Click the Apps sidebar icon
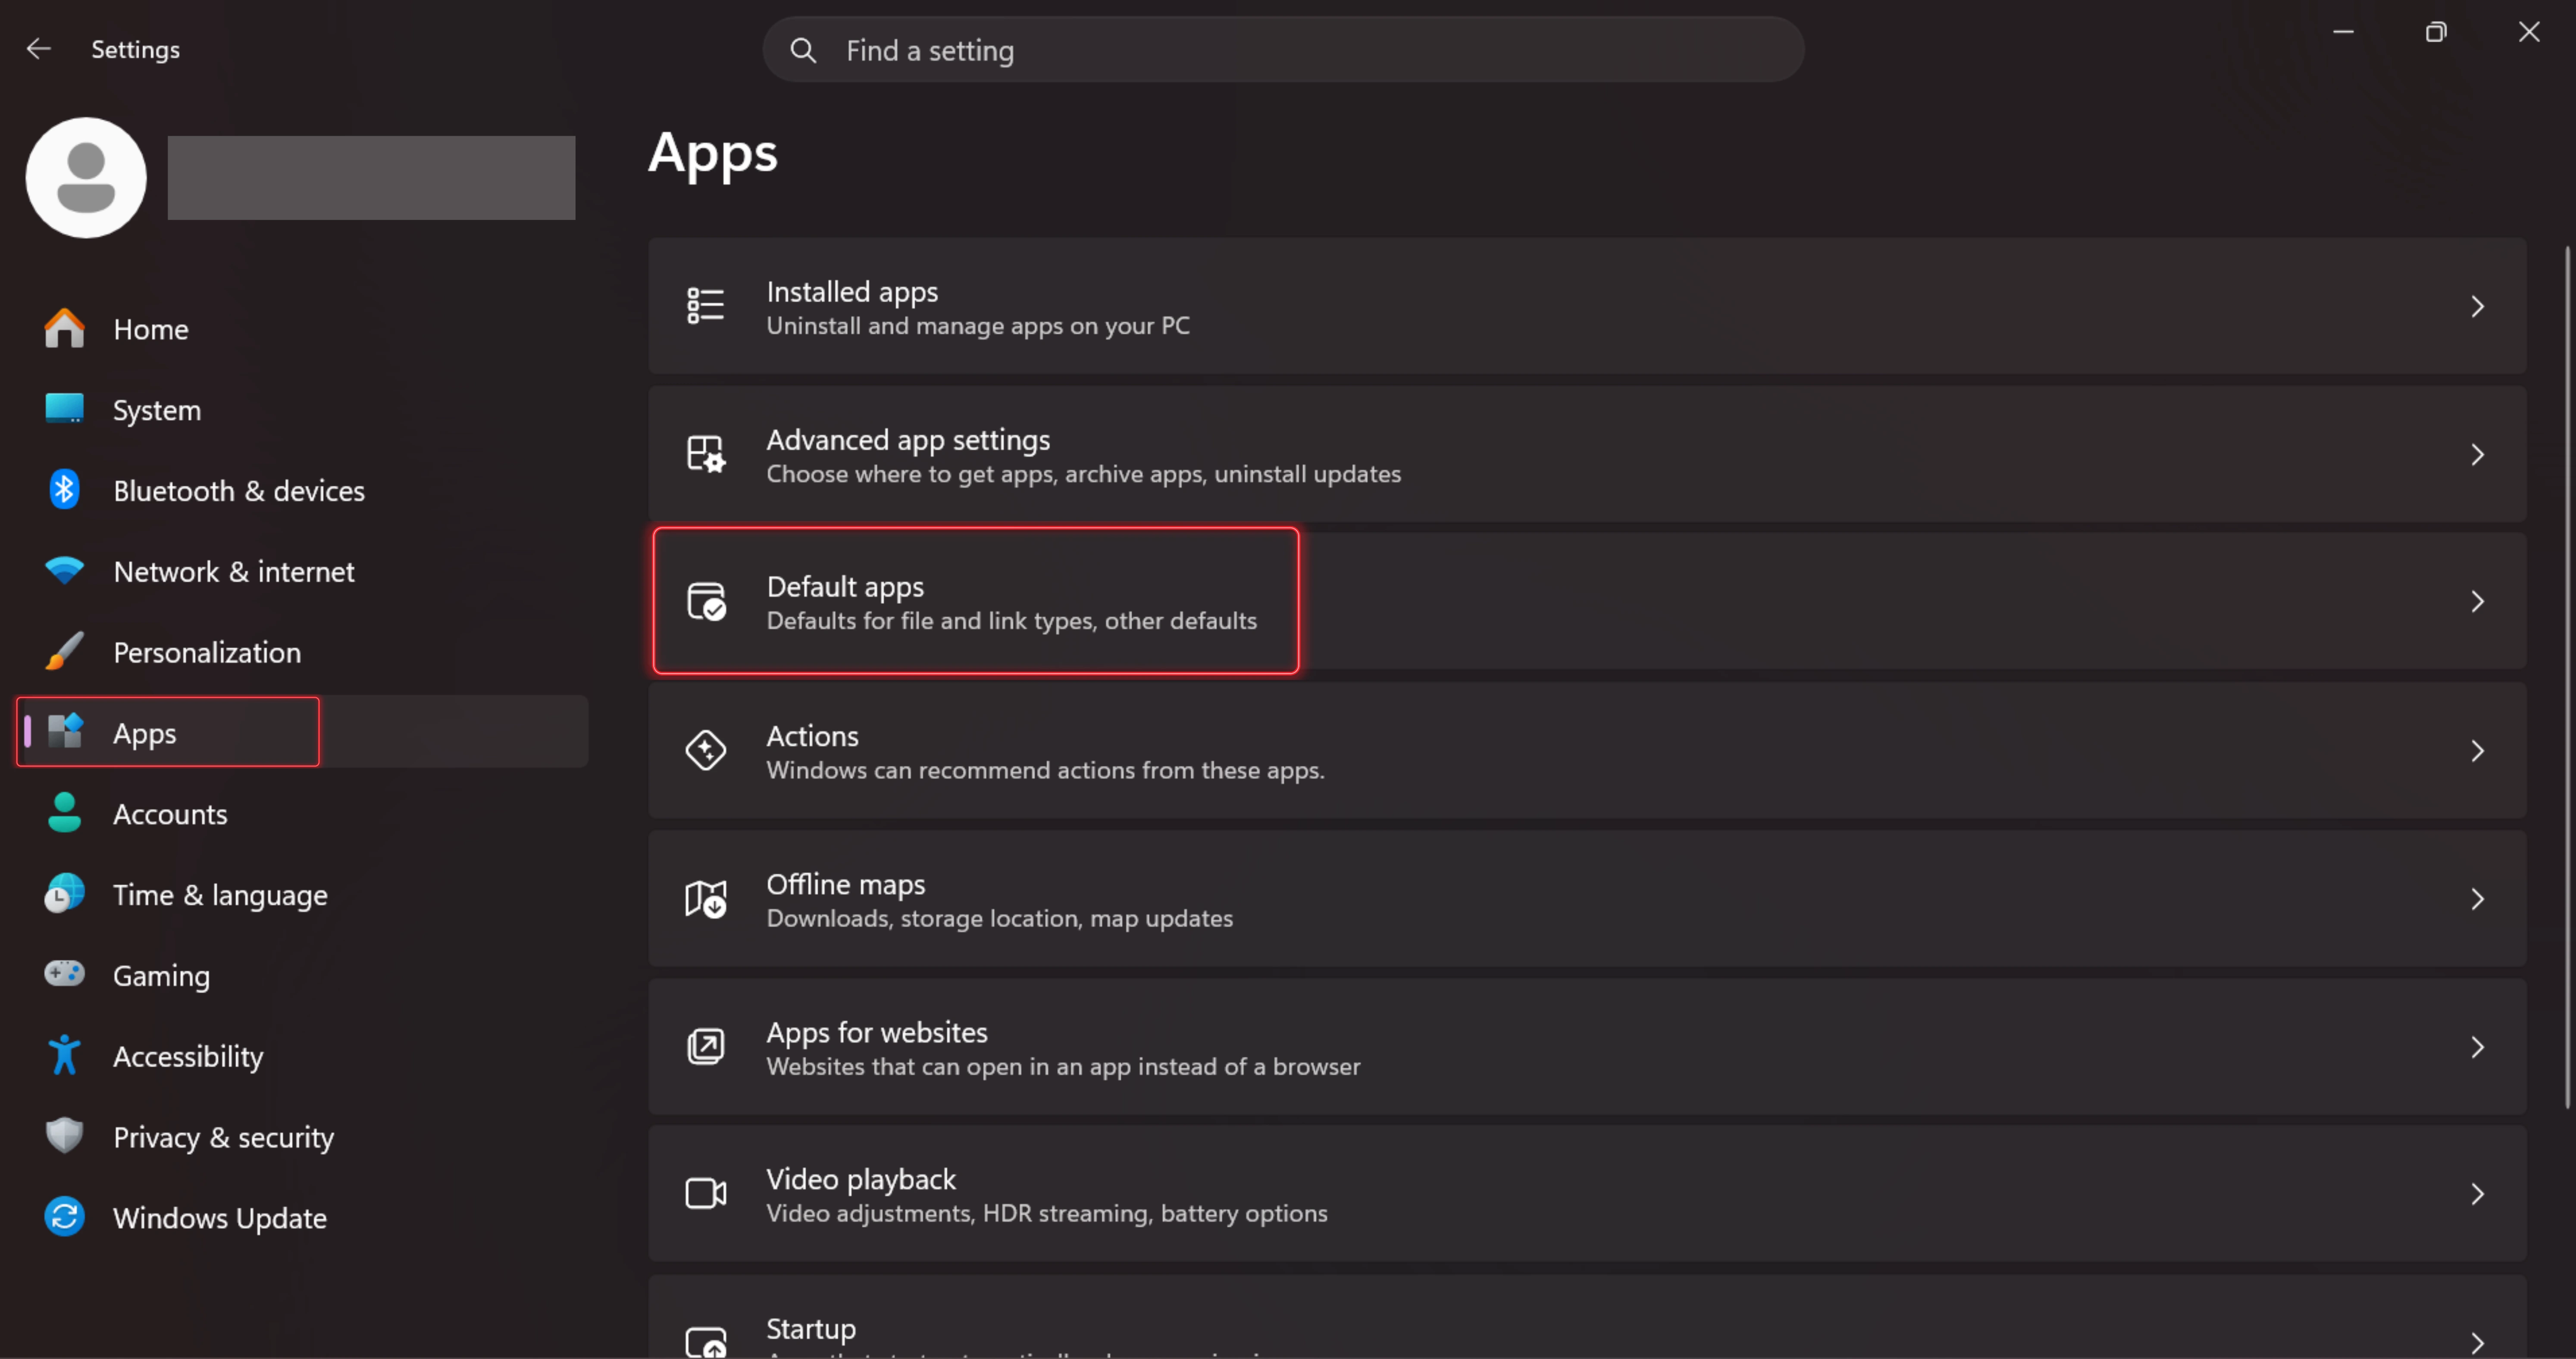The image size is (2576, 1359). coord(65,732)
